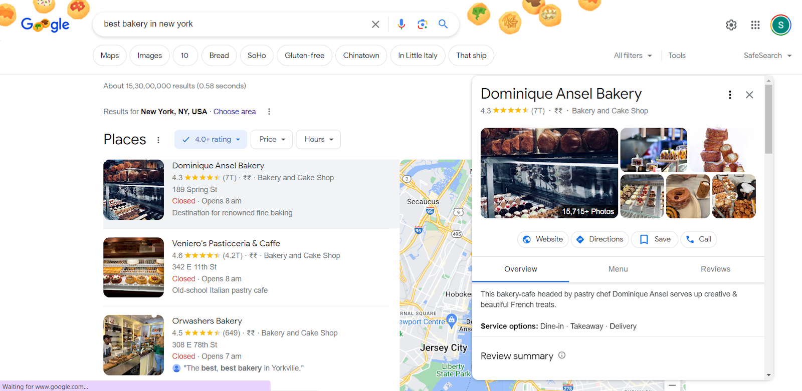Open the Hours filter dropdown
This screenshot has width=802, height=391.
(319, 139)
